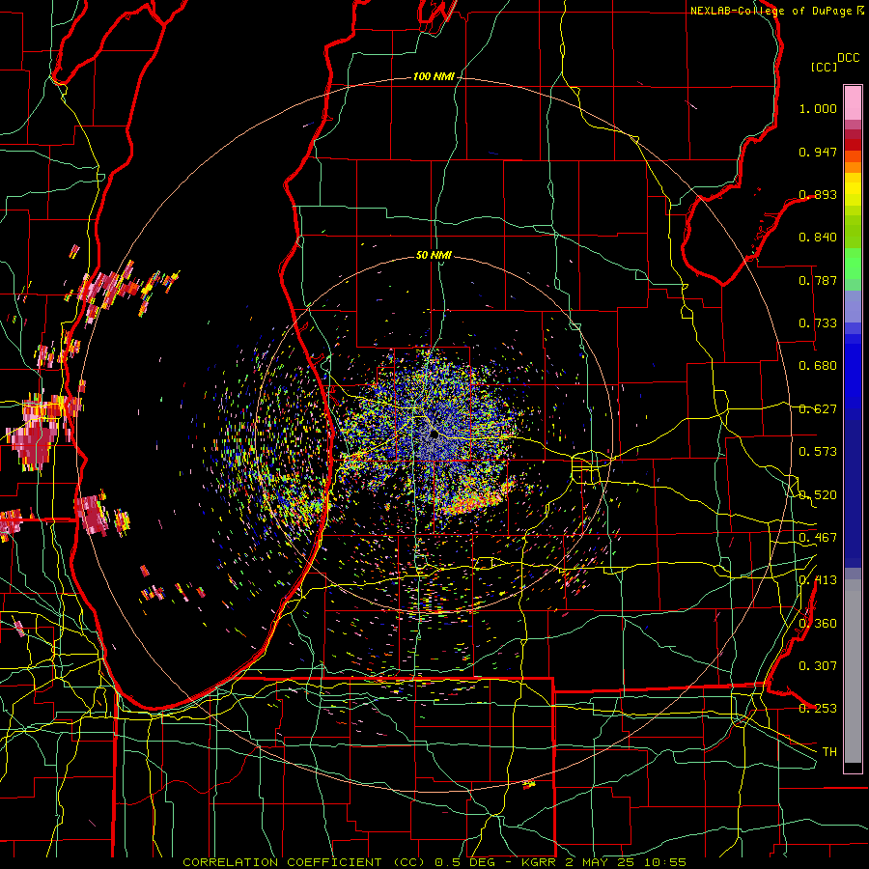This screenshot has height=869, width=869.
Task: Click the 0.360 scale value
Action: [x=818, y=624]
